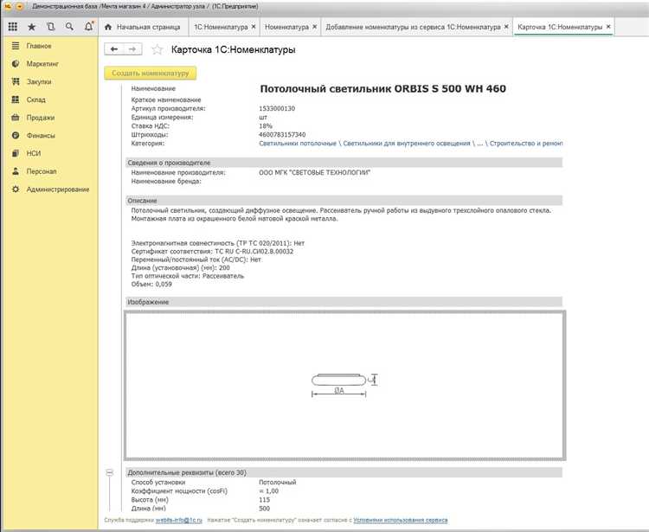The image size is (649, 532).
Task: Open Строительство и ремонт category link
Action: click(526, 144)
